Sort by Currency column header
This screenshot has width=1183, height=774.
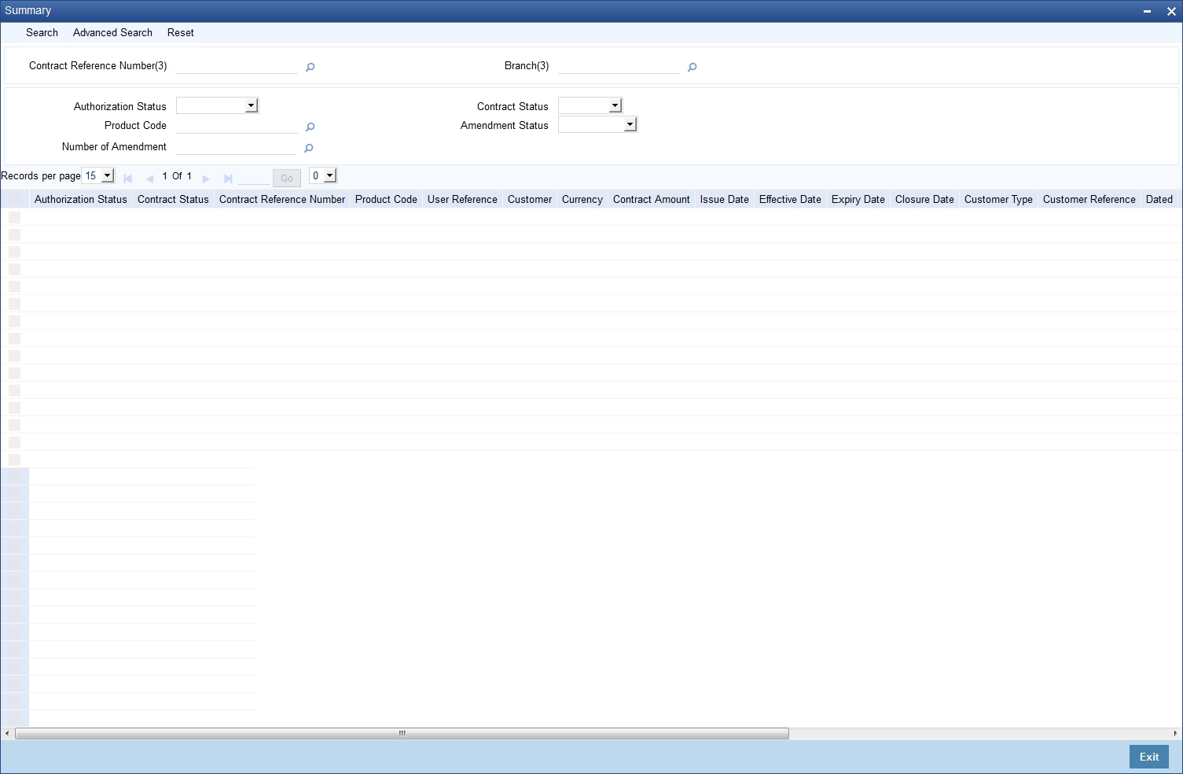click(582, 199)
